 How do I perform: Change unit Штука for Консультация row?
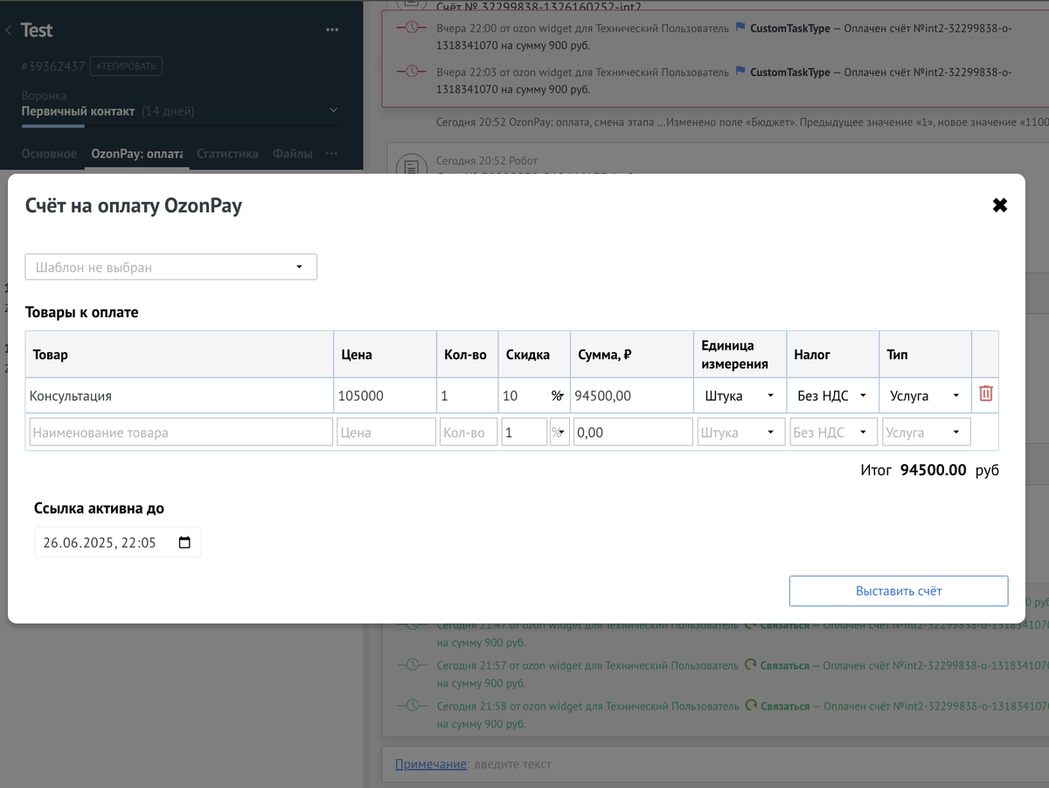pyautogui.click(x=740, y=396)
